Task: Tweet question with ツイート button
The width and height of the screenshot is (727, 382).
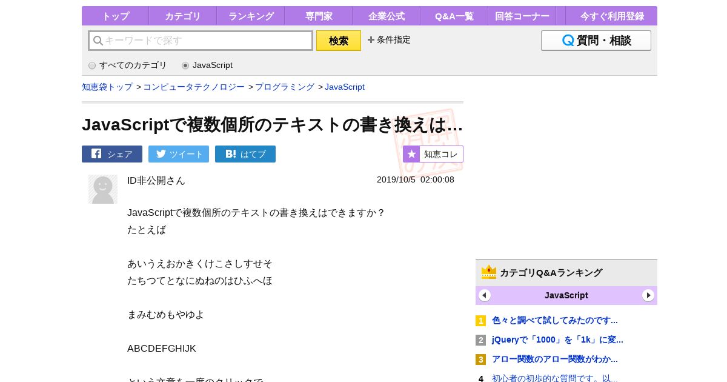Action: point(179,154)
